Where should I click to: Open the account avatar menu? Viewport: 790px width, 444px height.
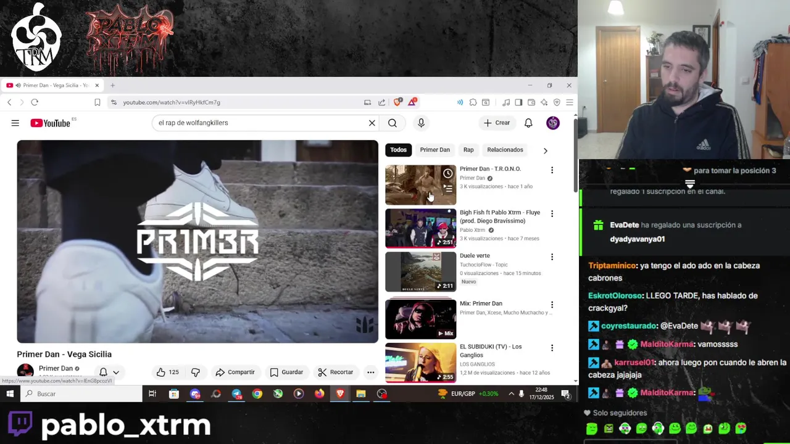point(553,123)
